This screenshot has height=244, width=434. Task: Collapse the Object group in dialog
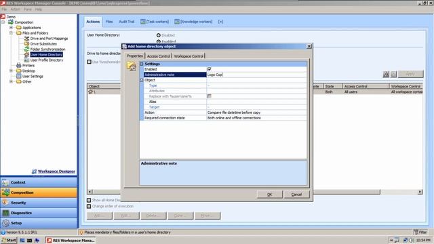(x=142, y=80)
